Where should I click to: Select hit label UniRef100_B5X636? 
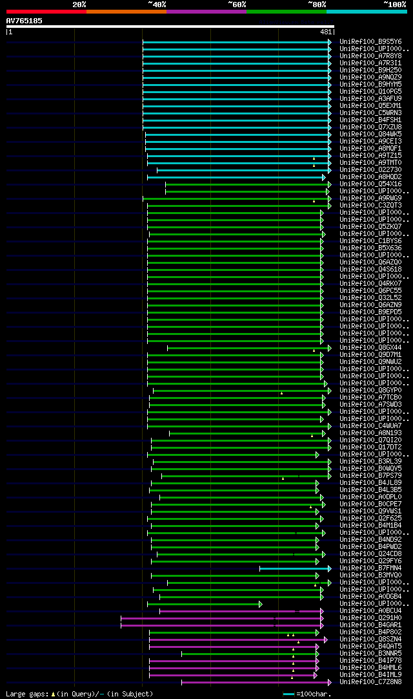pos(370,248)
